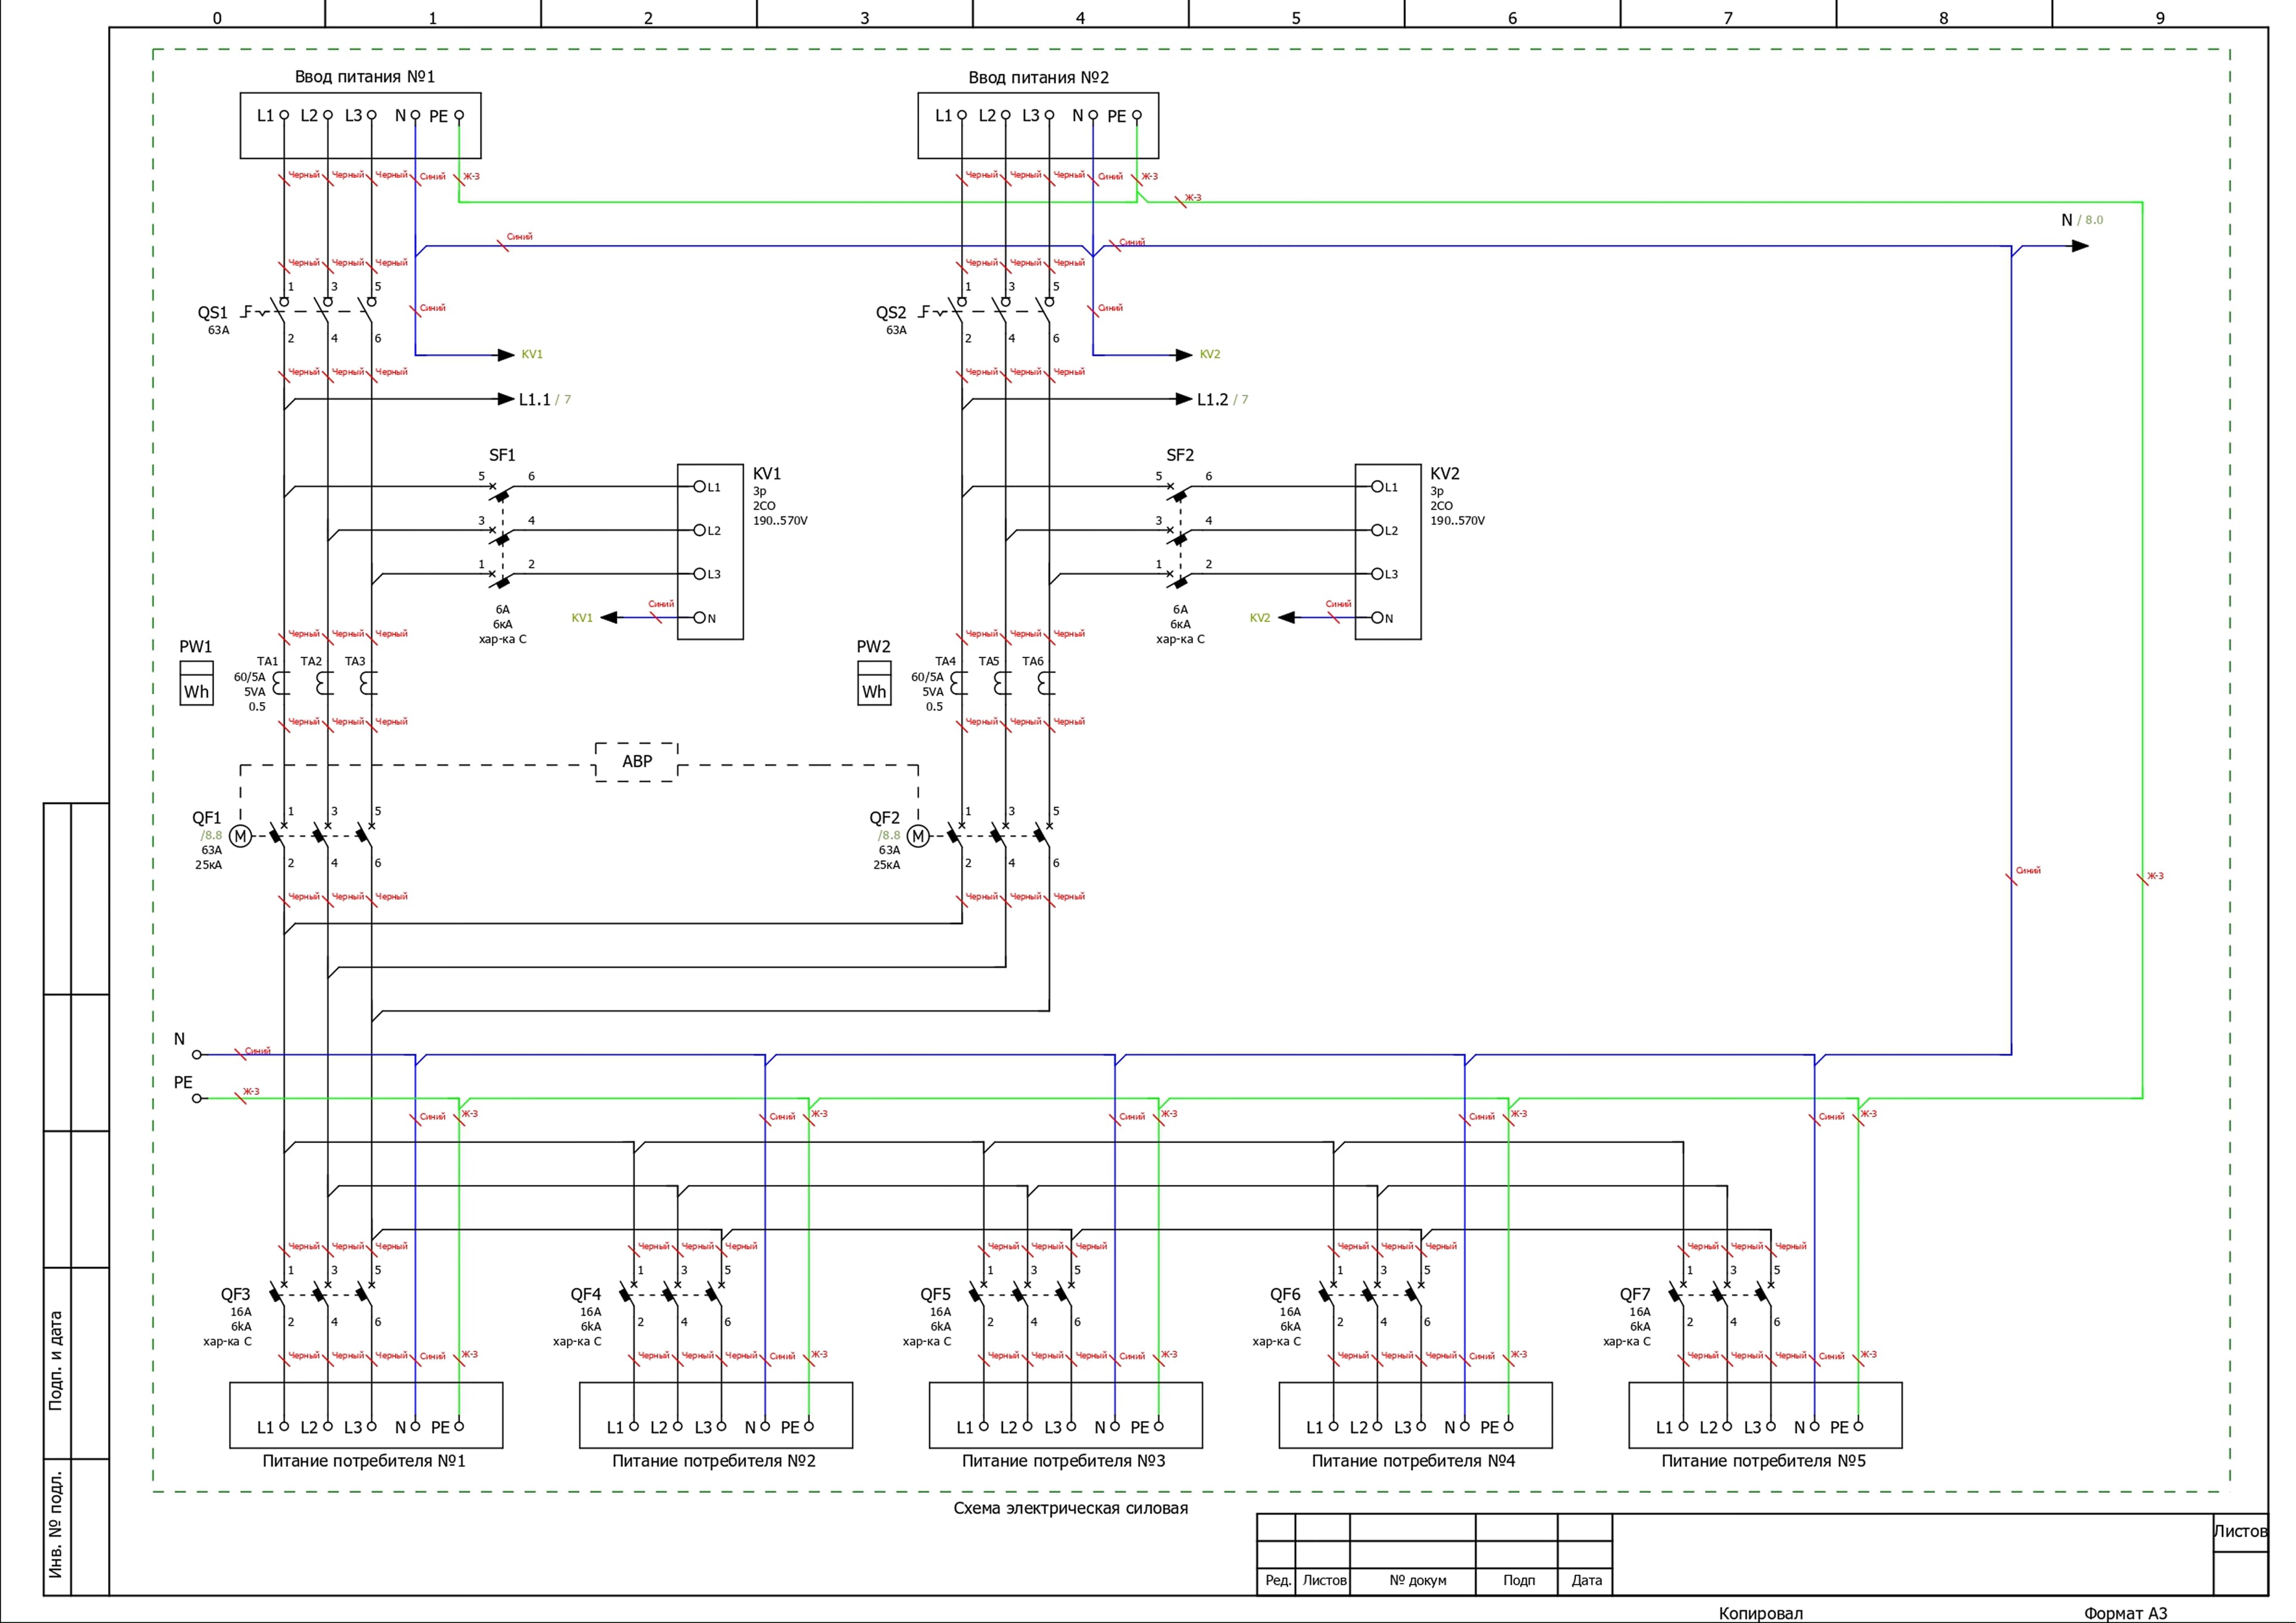Click the PW1 Wh meter symbol
This screenshot has height=1623, width=2296.
point(196,684)
